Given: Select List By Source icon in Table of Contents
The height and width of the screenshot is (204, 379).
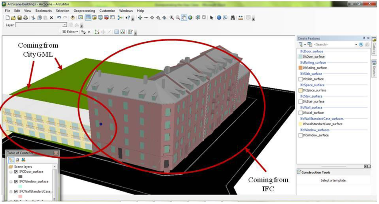Looking at the screenshot, I should [17, 160].
